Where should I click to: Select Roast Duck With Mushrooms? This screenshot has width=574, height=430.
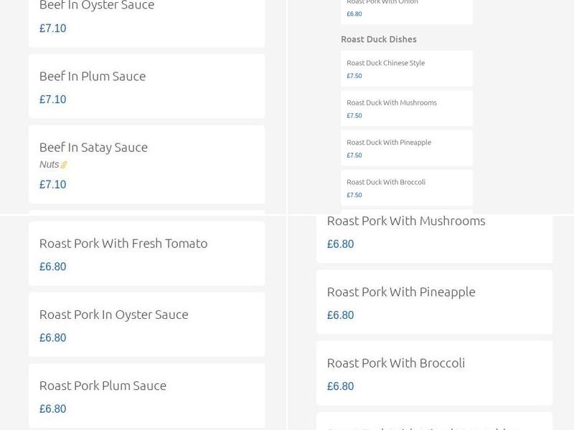(406, 107)
